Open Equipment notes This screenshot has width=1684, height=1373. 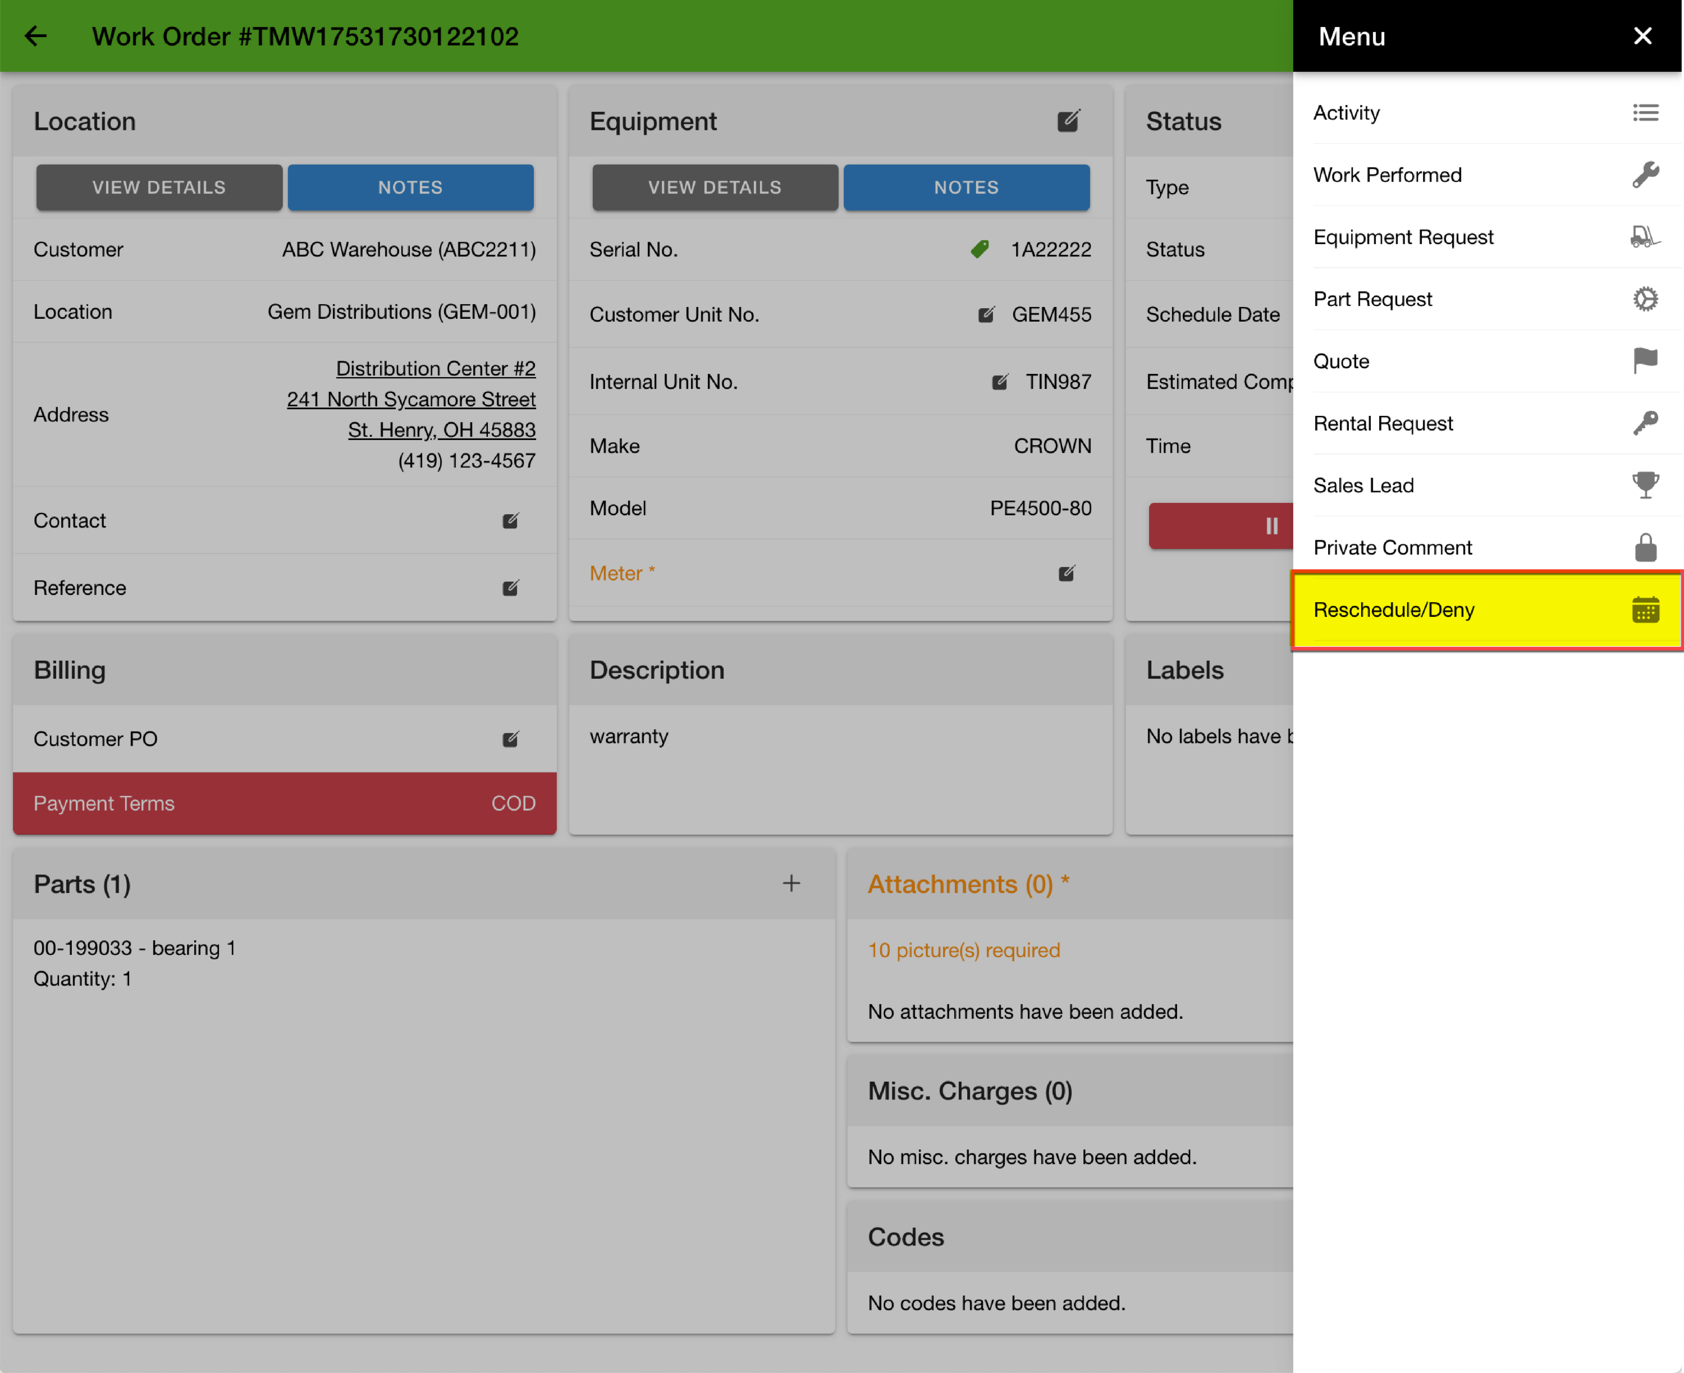tap(967, 187)
